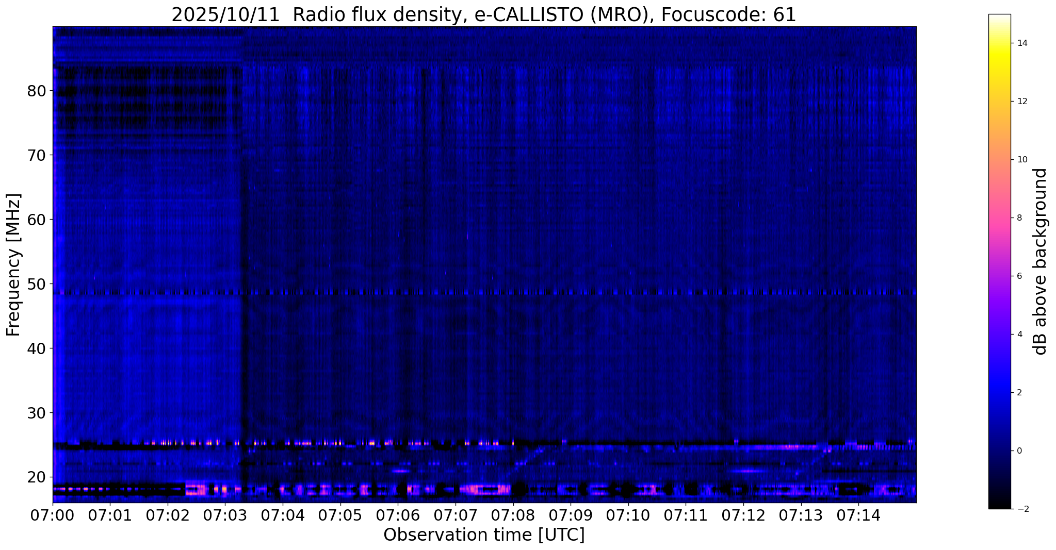Click the colorbar tick label 14
Image resolution: width=1056 pixels, height=550 pixels.
coord(1021,43)
